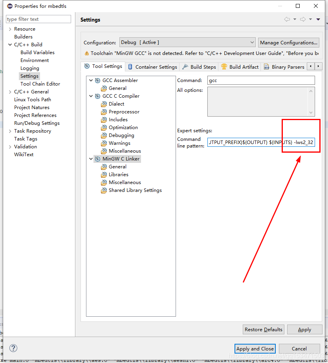
Task: Select Tool Chain Editor in the tree
Action: pos(40,84)
